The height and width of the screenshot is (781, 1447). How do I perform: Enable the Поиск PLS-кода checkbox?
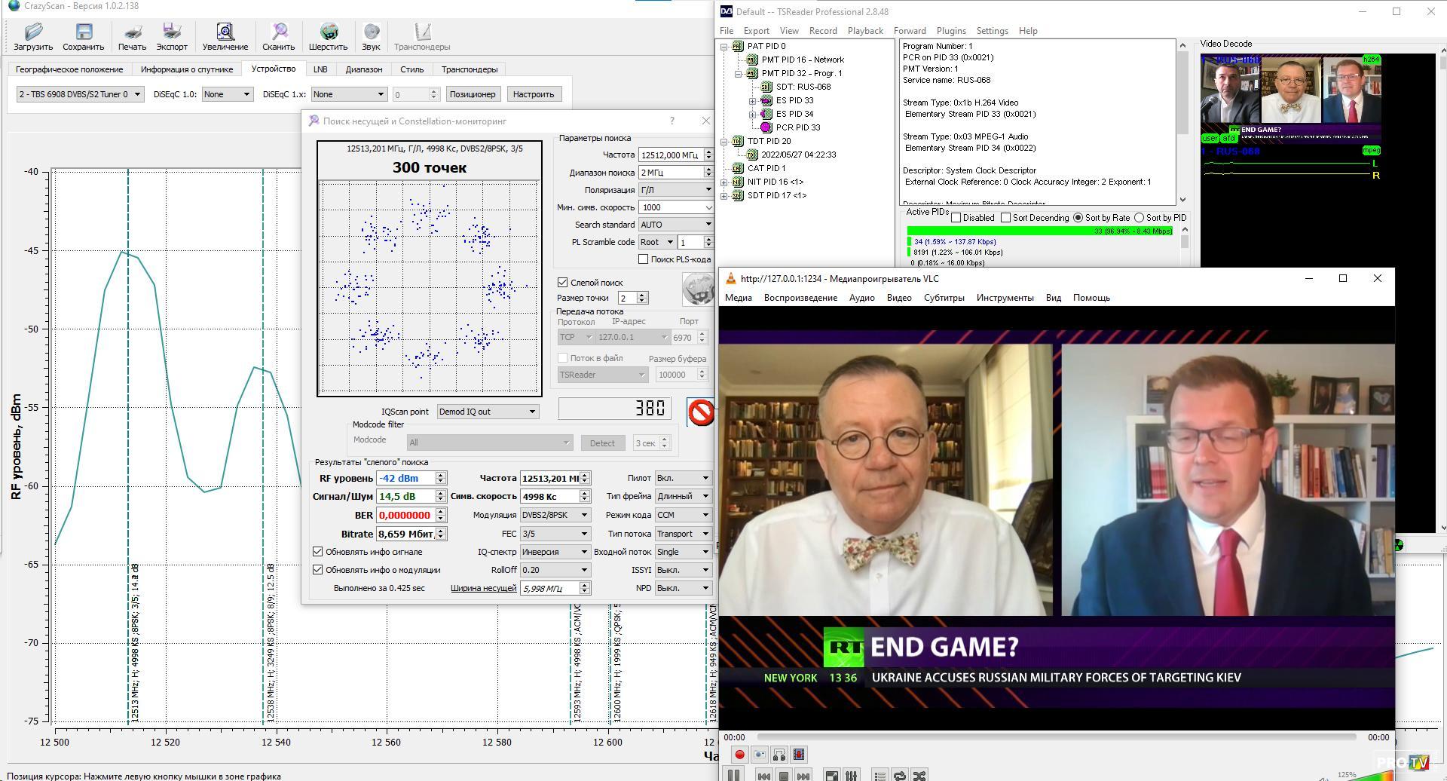click(x=643, y=259)
